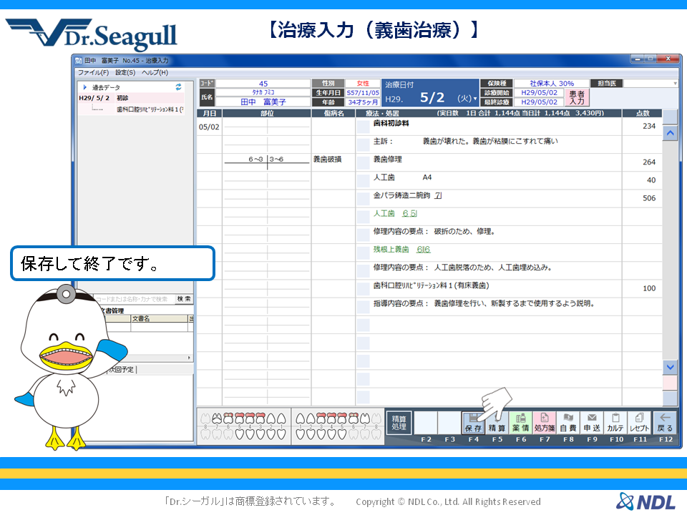
Task: Click the 療法・処置 column header
Action: click(489, 113)
